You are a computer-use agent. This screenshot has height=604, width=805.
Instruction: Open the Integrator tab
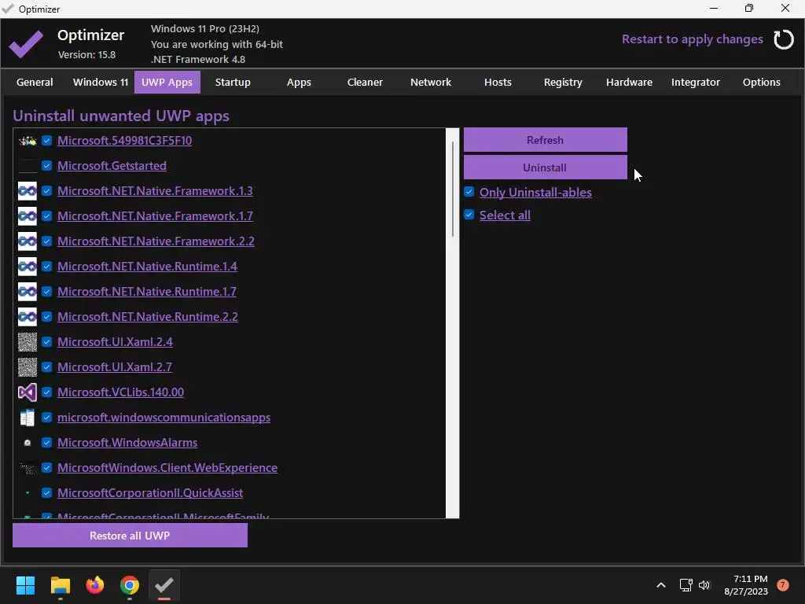696,82
